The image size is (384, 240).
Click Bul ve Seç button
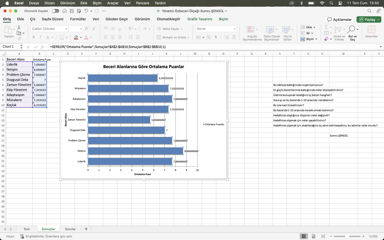click(x=352, y=34)
